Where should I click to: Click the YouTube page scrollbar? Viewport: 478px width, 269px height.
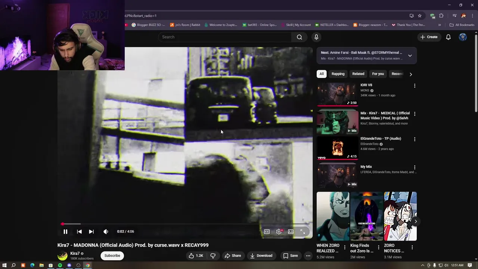476,72
